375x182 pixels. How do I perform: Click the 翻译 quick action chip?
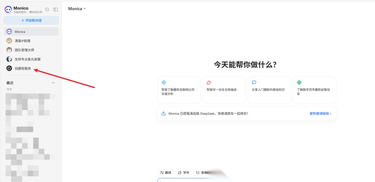click(x=166, y=172)
